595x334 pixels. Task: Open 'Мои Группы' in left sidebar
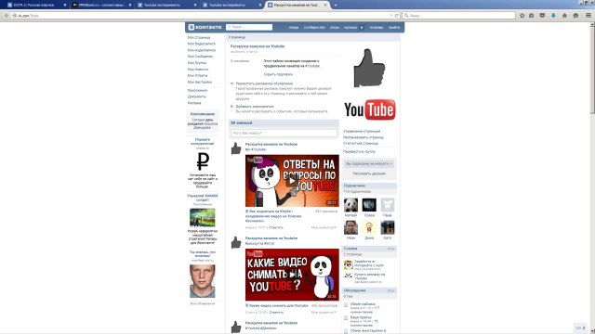click(x=197, y=62)
